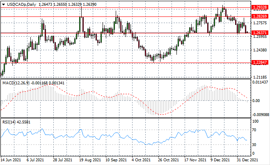Click the MACD 0.011437 scale value
Viewport: 270px width, 165px height.
pos(260,82)
